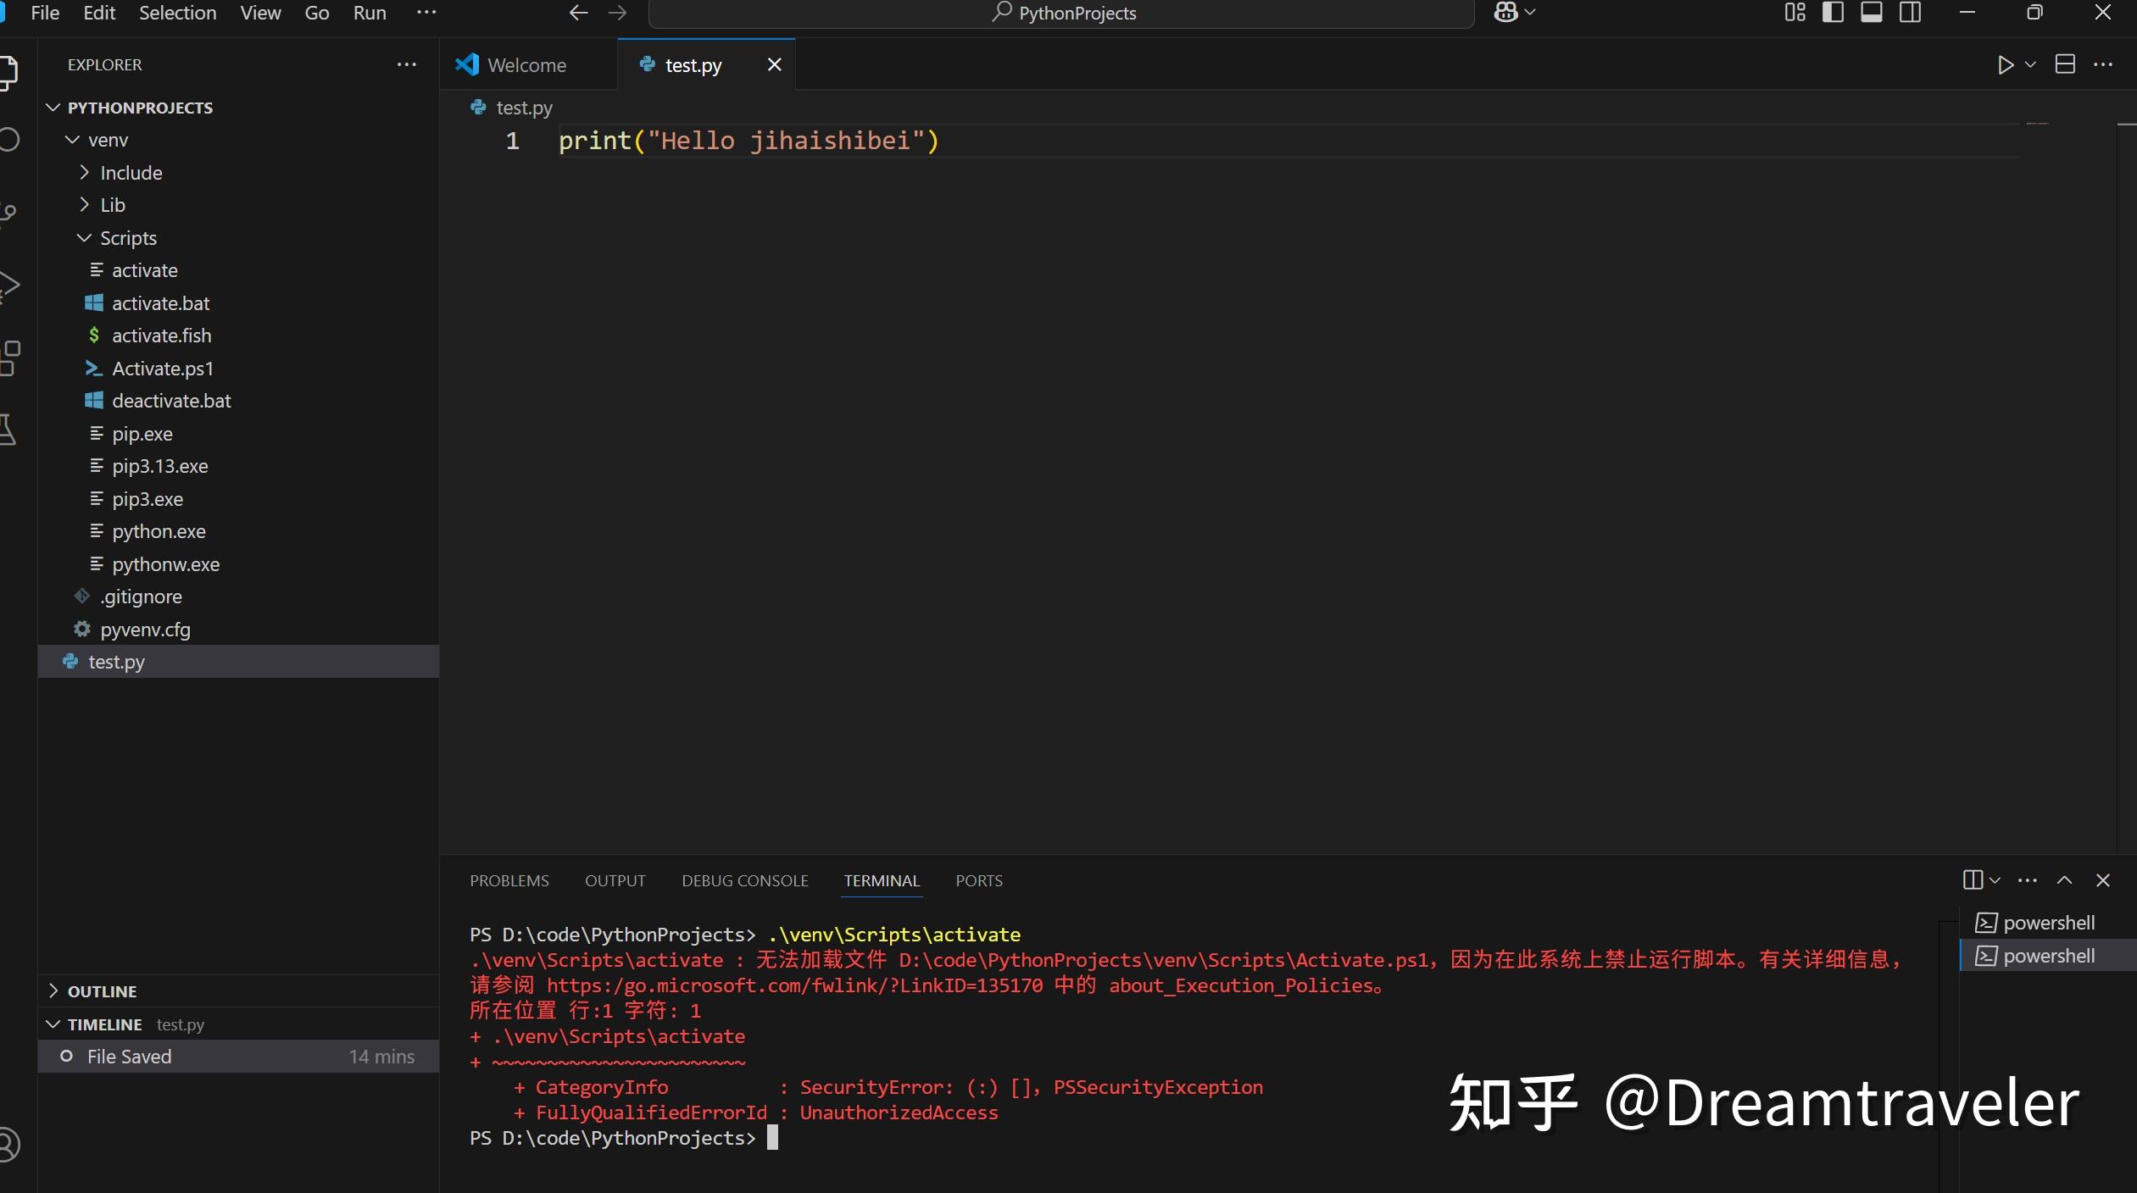Split the terminal with split icon
This screenshot has width=2137, height=1193.
[x=1973, y=880]
